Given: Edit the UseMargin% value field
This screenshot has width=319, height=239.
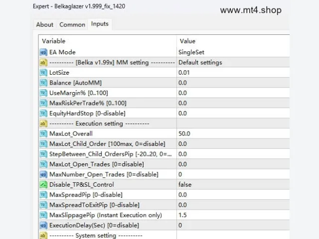Looking at the screenshot, I should 233,93.
